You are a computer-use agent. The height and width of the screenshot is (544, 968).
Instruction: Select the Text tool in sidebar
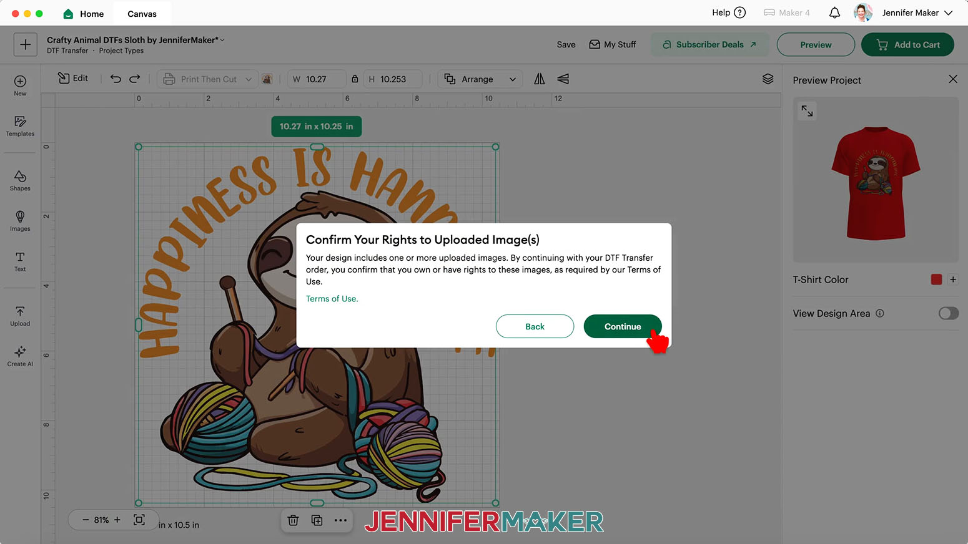20,261
